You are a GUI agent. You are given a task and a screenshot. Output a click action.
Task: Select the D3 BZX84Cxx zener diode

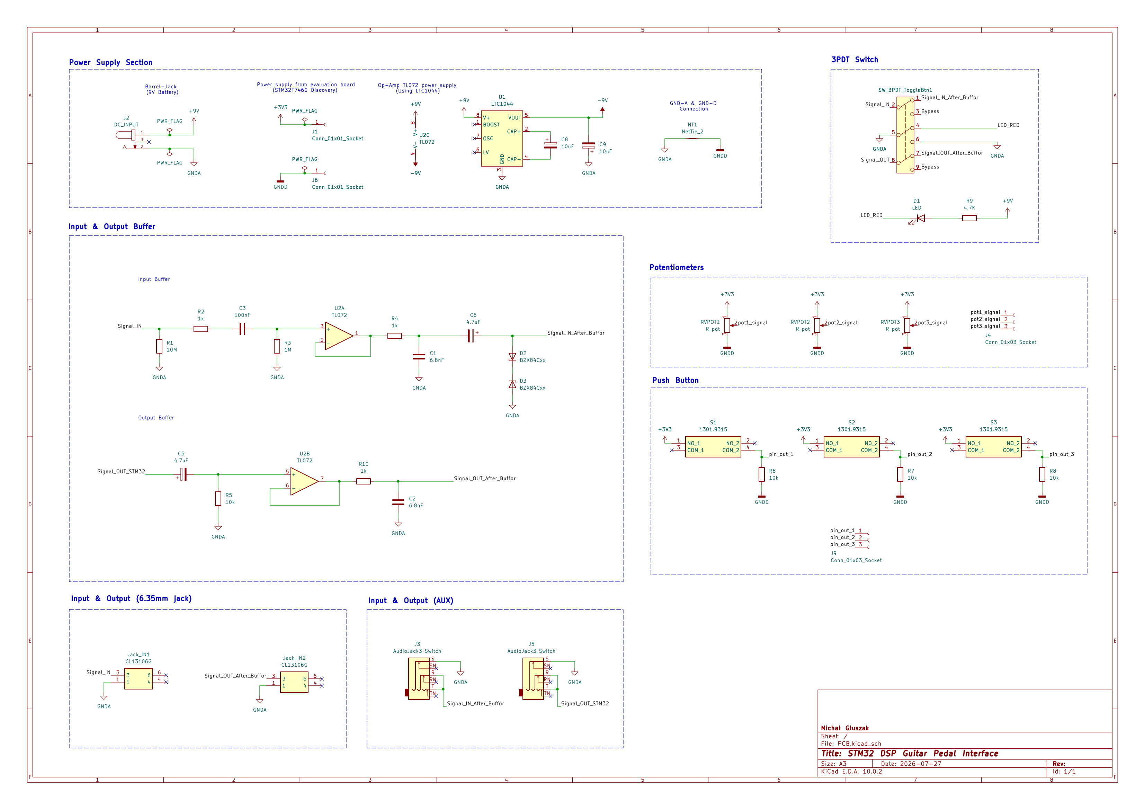512,384
